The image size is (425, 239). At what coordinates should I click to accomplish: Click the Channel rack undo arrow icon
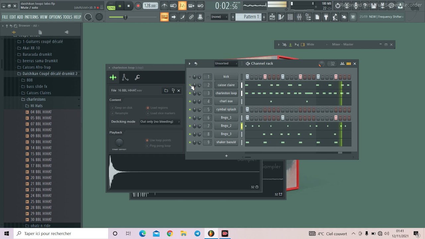(196, 63)
